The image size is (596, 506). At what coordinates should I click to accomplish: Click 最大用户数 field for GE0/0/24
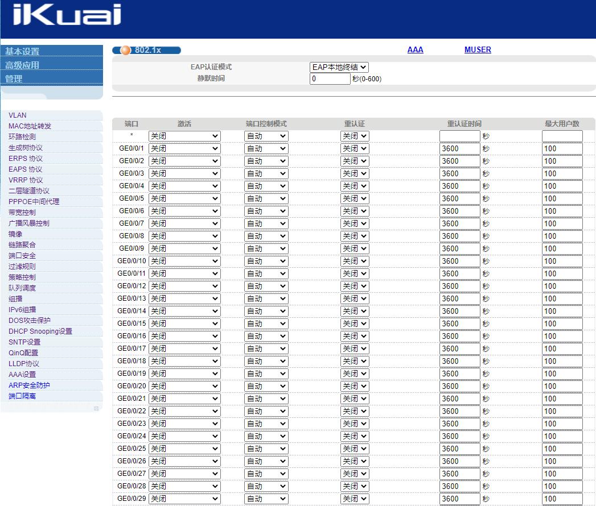coord(562,436)
